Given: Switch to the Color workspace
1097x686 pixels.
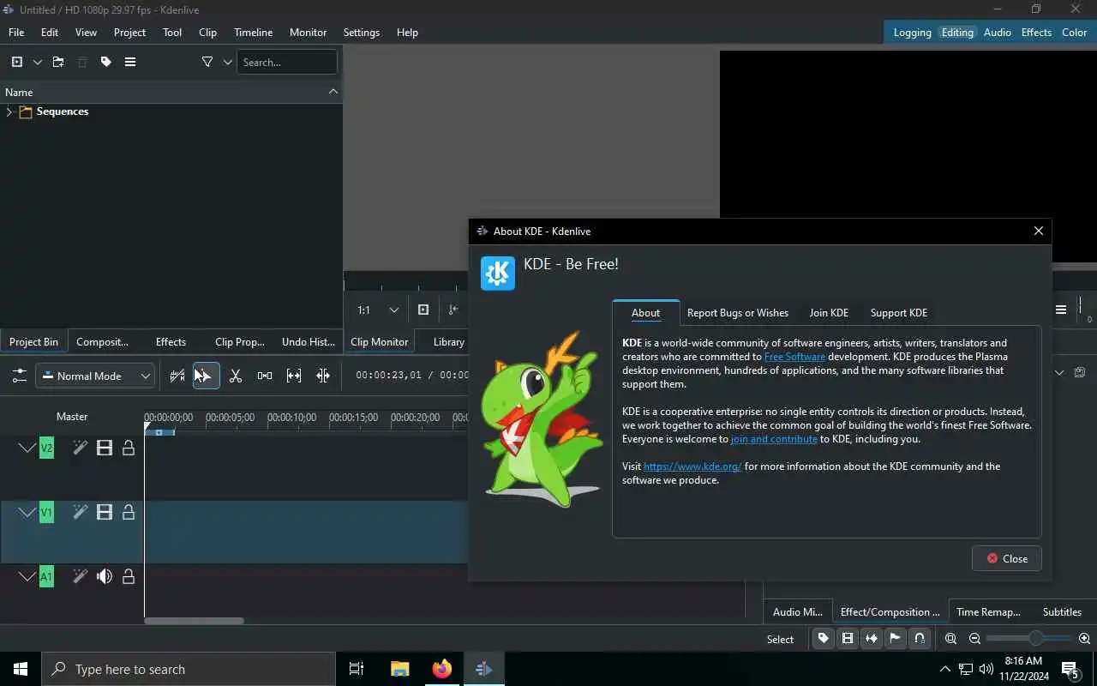Looking at the screenshot, I should (1075, 32).
